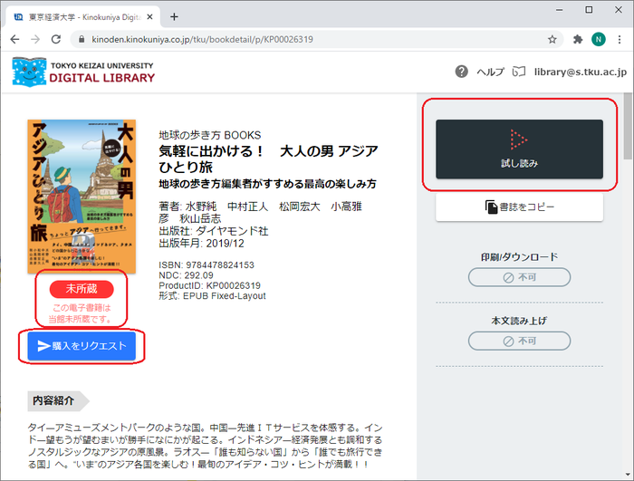Viewport: 634px width, 481px height.
Task: Select the 東京経済大学 Kinokuniya Digital tab
Action: point(83,17)
